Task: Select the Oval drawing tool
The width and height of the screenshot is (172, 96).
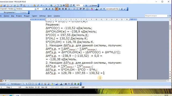Action: click(33, 84)
